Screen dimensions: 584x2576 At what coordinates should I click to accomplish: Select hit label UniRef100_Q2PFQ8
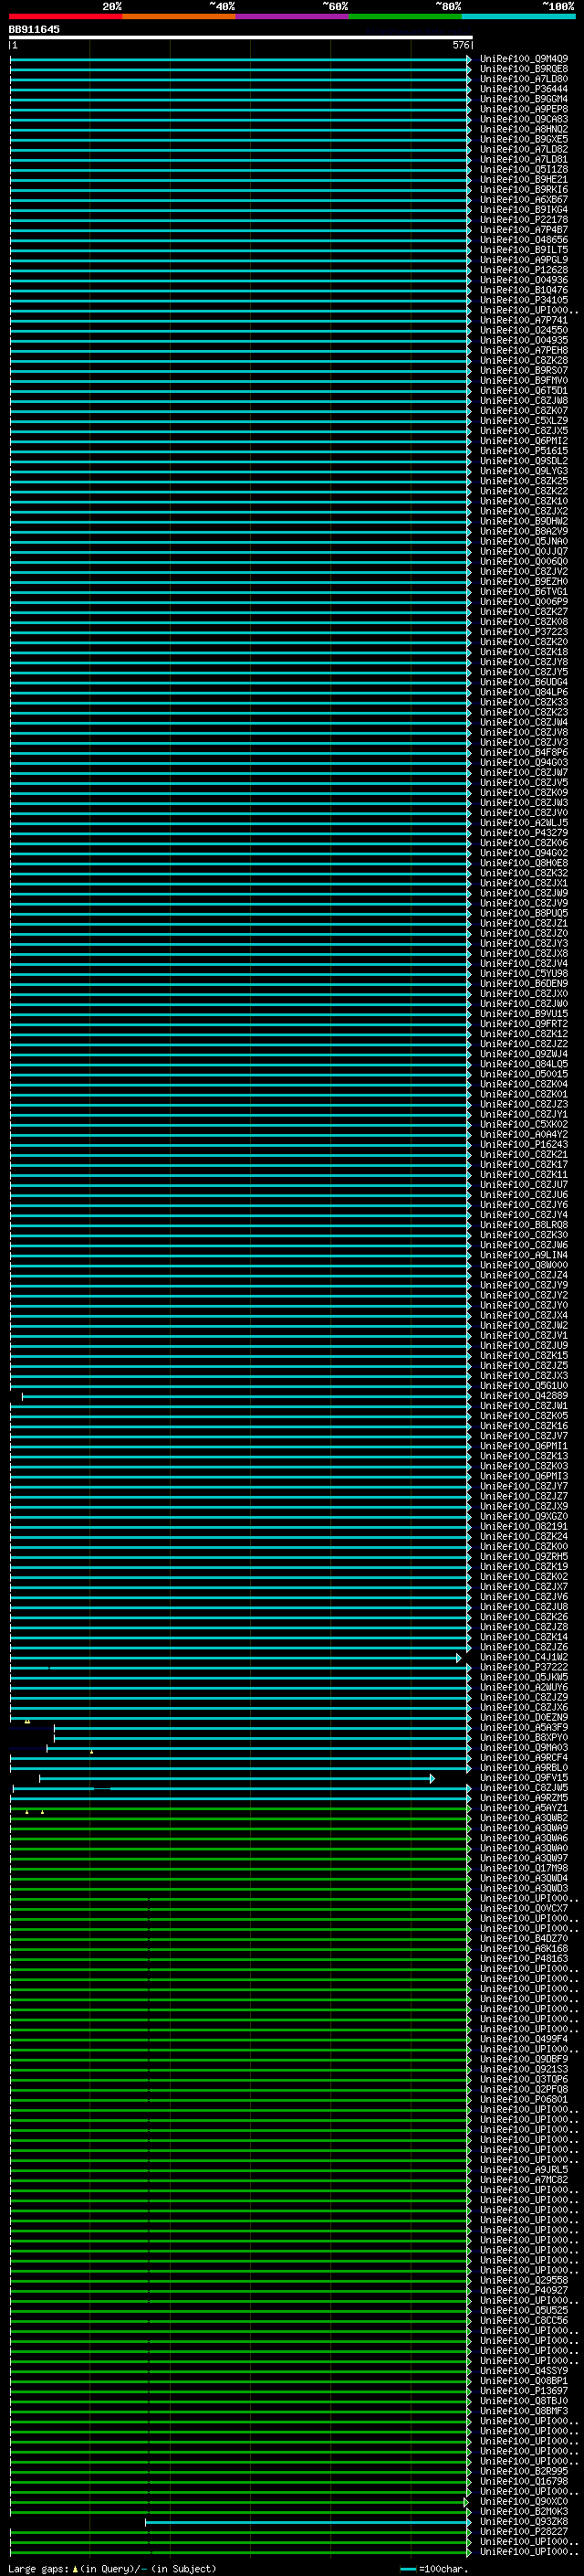(524, 2089)
